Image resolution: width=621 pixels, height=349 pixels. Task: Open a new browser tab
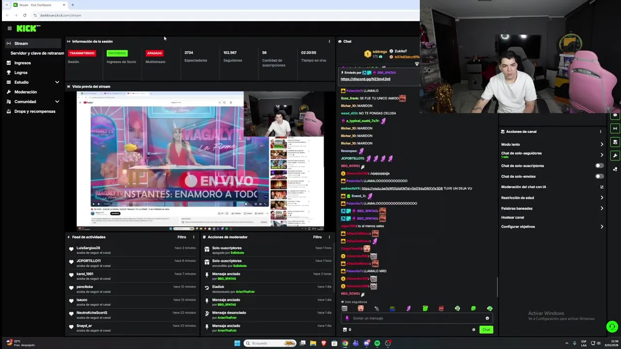73,5
